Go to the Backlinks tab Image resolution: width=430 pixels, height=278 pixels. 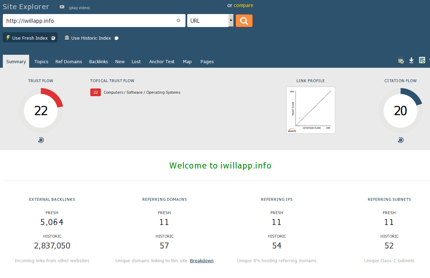[98, 61]
